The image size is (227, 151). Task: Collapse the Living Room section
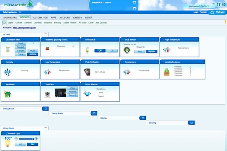click(x=46, y=128)
